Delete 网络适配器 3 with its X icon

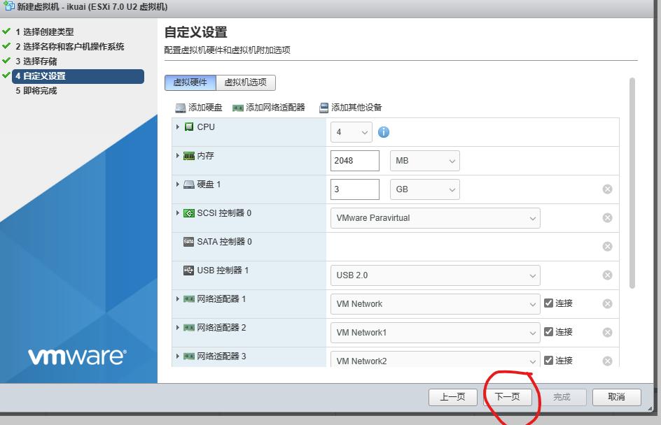606,361
